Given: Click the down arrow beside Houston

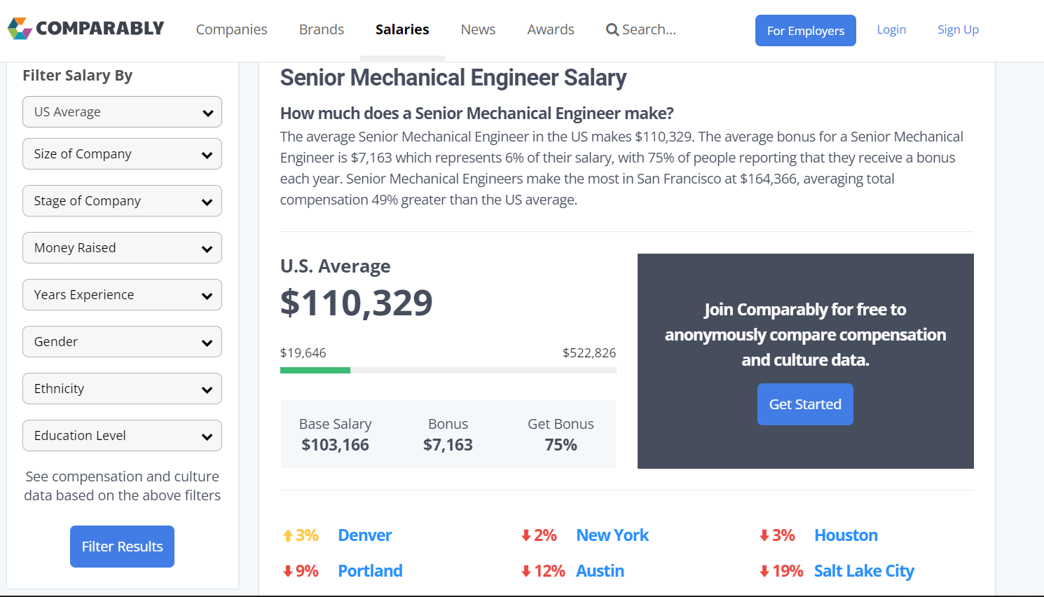Looking at the screenshot, I should 764,536.
